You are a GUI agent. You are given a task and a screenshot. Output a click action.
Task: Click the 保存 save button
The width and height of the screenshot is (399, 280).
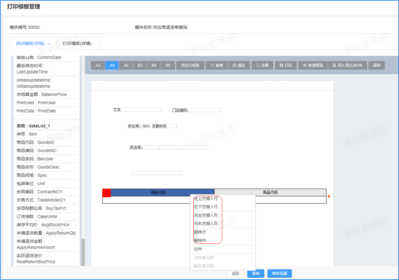[x=376, y=65]
